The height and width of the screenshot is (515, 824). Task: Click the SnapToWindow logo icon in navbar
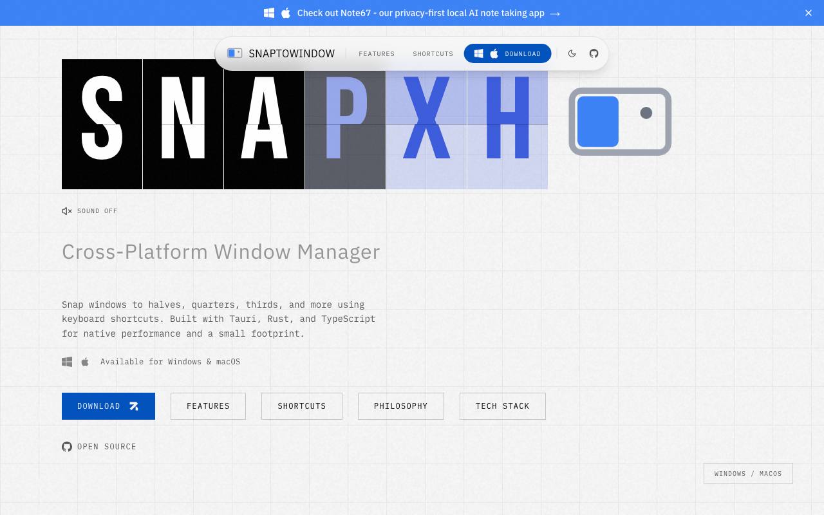point(235,53)
